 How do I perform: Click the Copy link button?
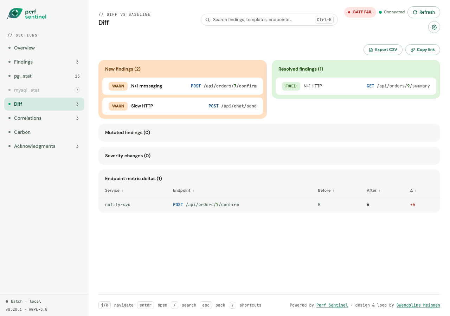[423, 50]
